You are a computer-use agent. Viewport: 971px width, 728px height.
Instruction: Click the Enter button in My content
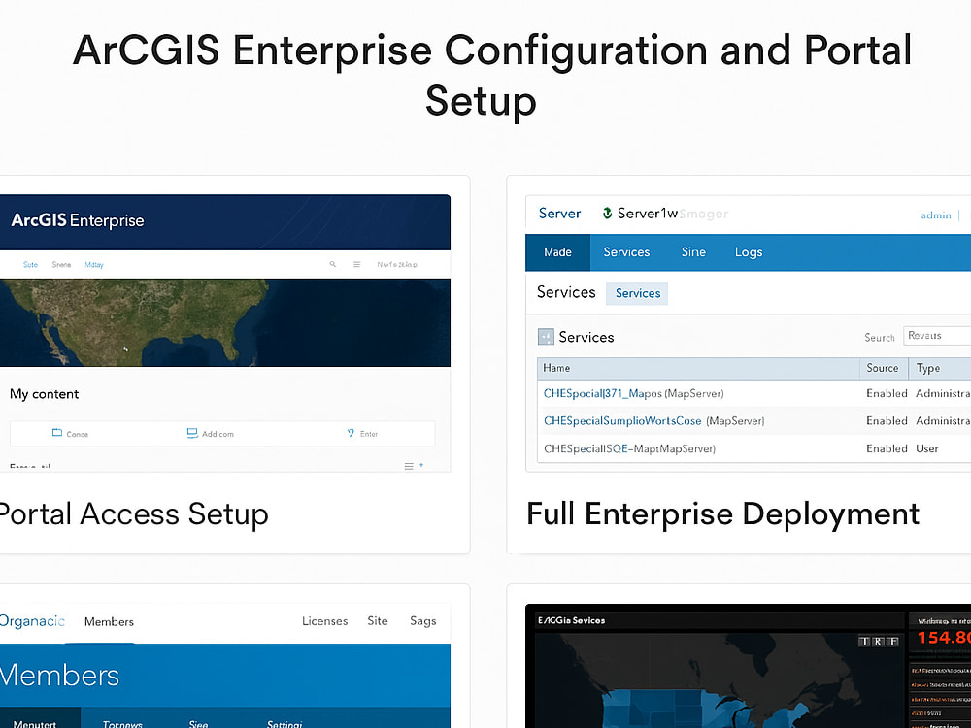tap(362, 433)
